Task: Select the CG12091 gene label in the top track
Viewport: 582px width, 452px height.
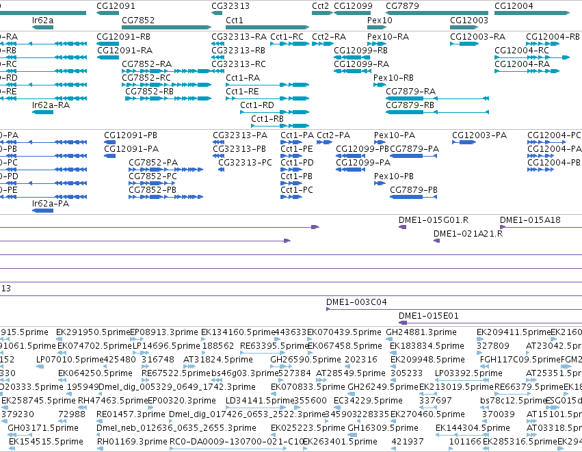Action: pos(116,6)
